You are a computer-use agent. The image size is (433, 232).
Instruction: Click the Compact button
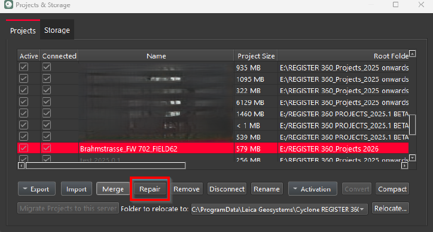392,189
